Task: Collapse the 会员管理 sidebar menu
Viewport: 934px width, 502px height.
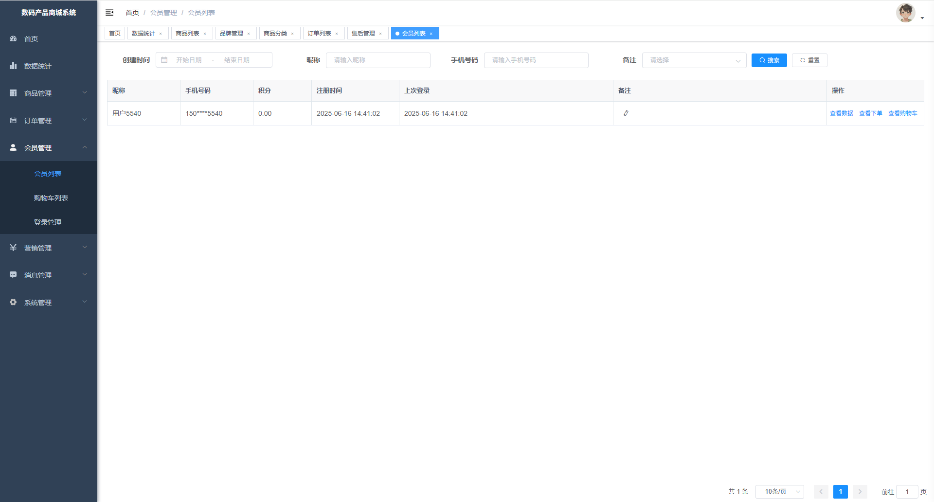Action: (49, 148)
